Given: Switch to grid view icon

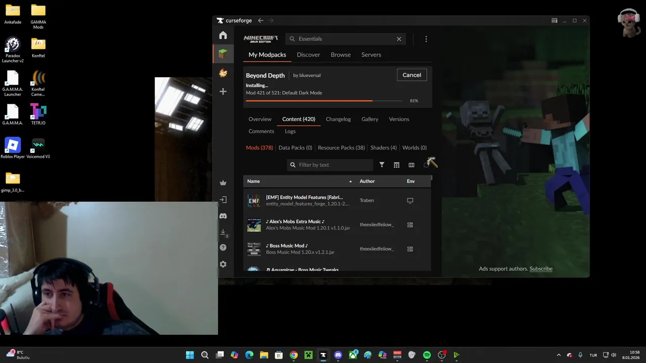Looking at the screenshot, I should pyautogui.click(x=397, y=165).
